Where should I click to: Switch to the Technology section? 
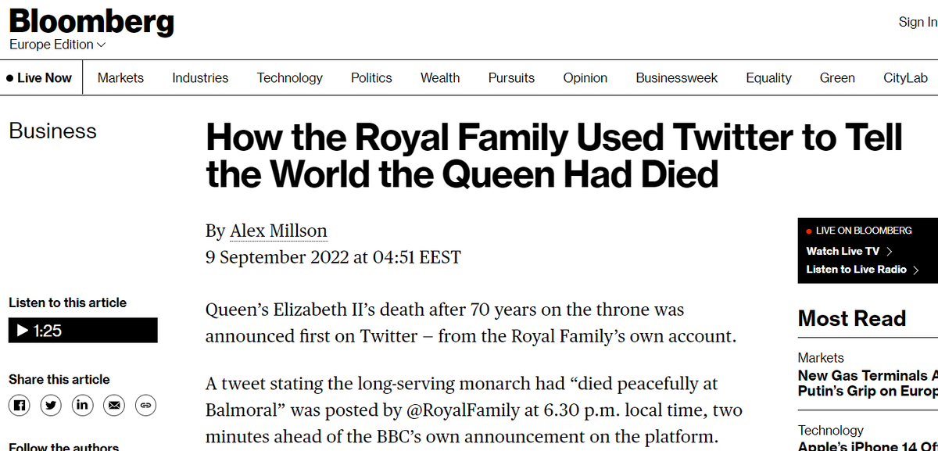tap(289, 77)
